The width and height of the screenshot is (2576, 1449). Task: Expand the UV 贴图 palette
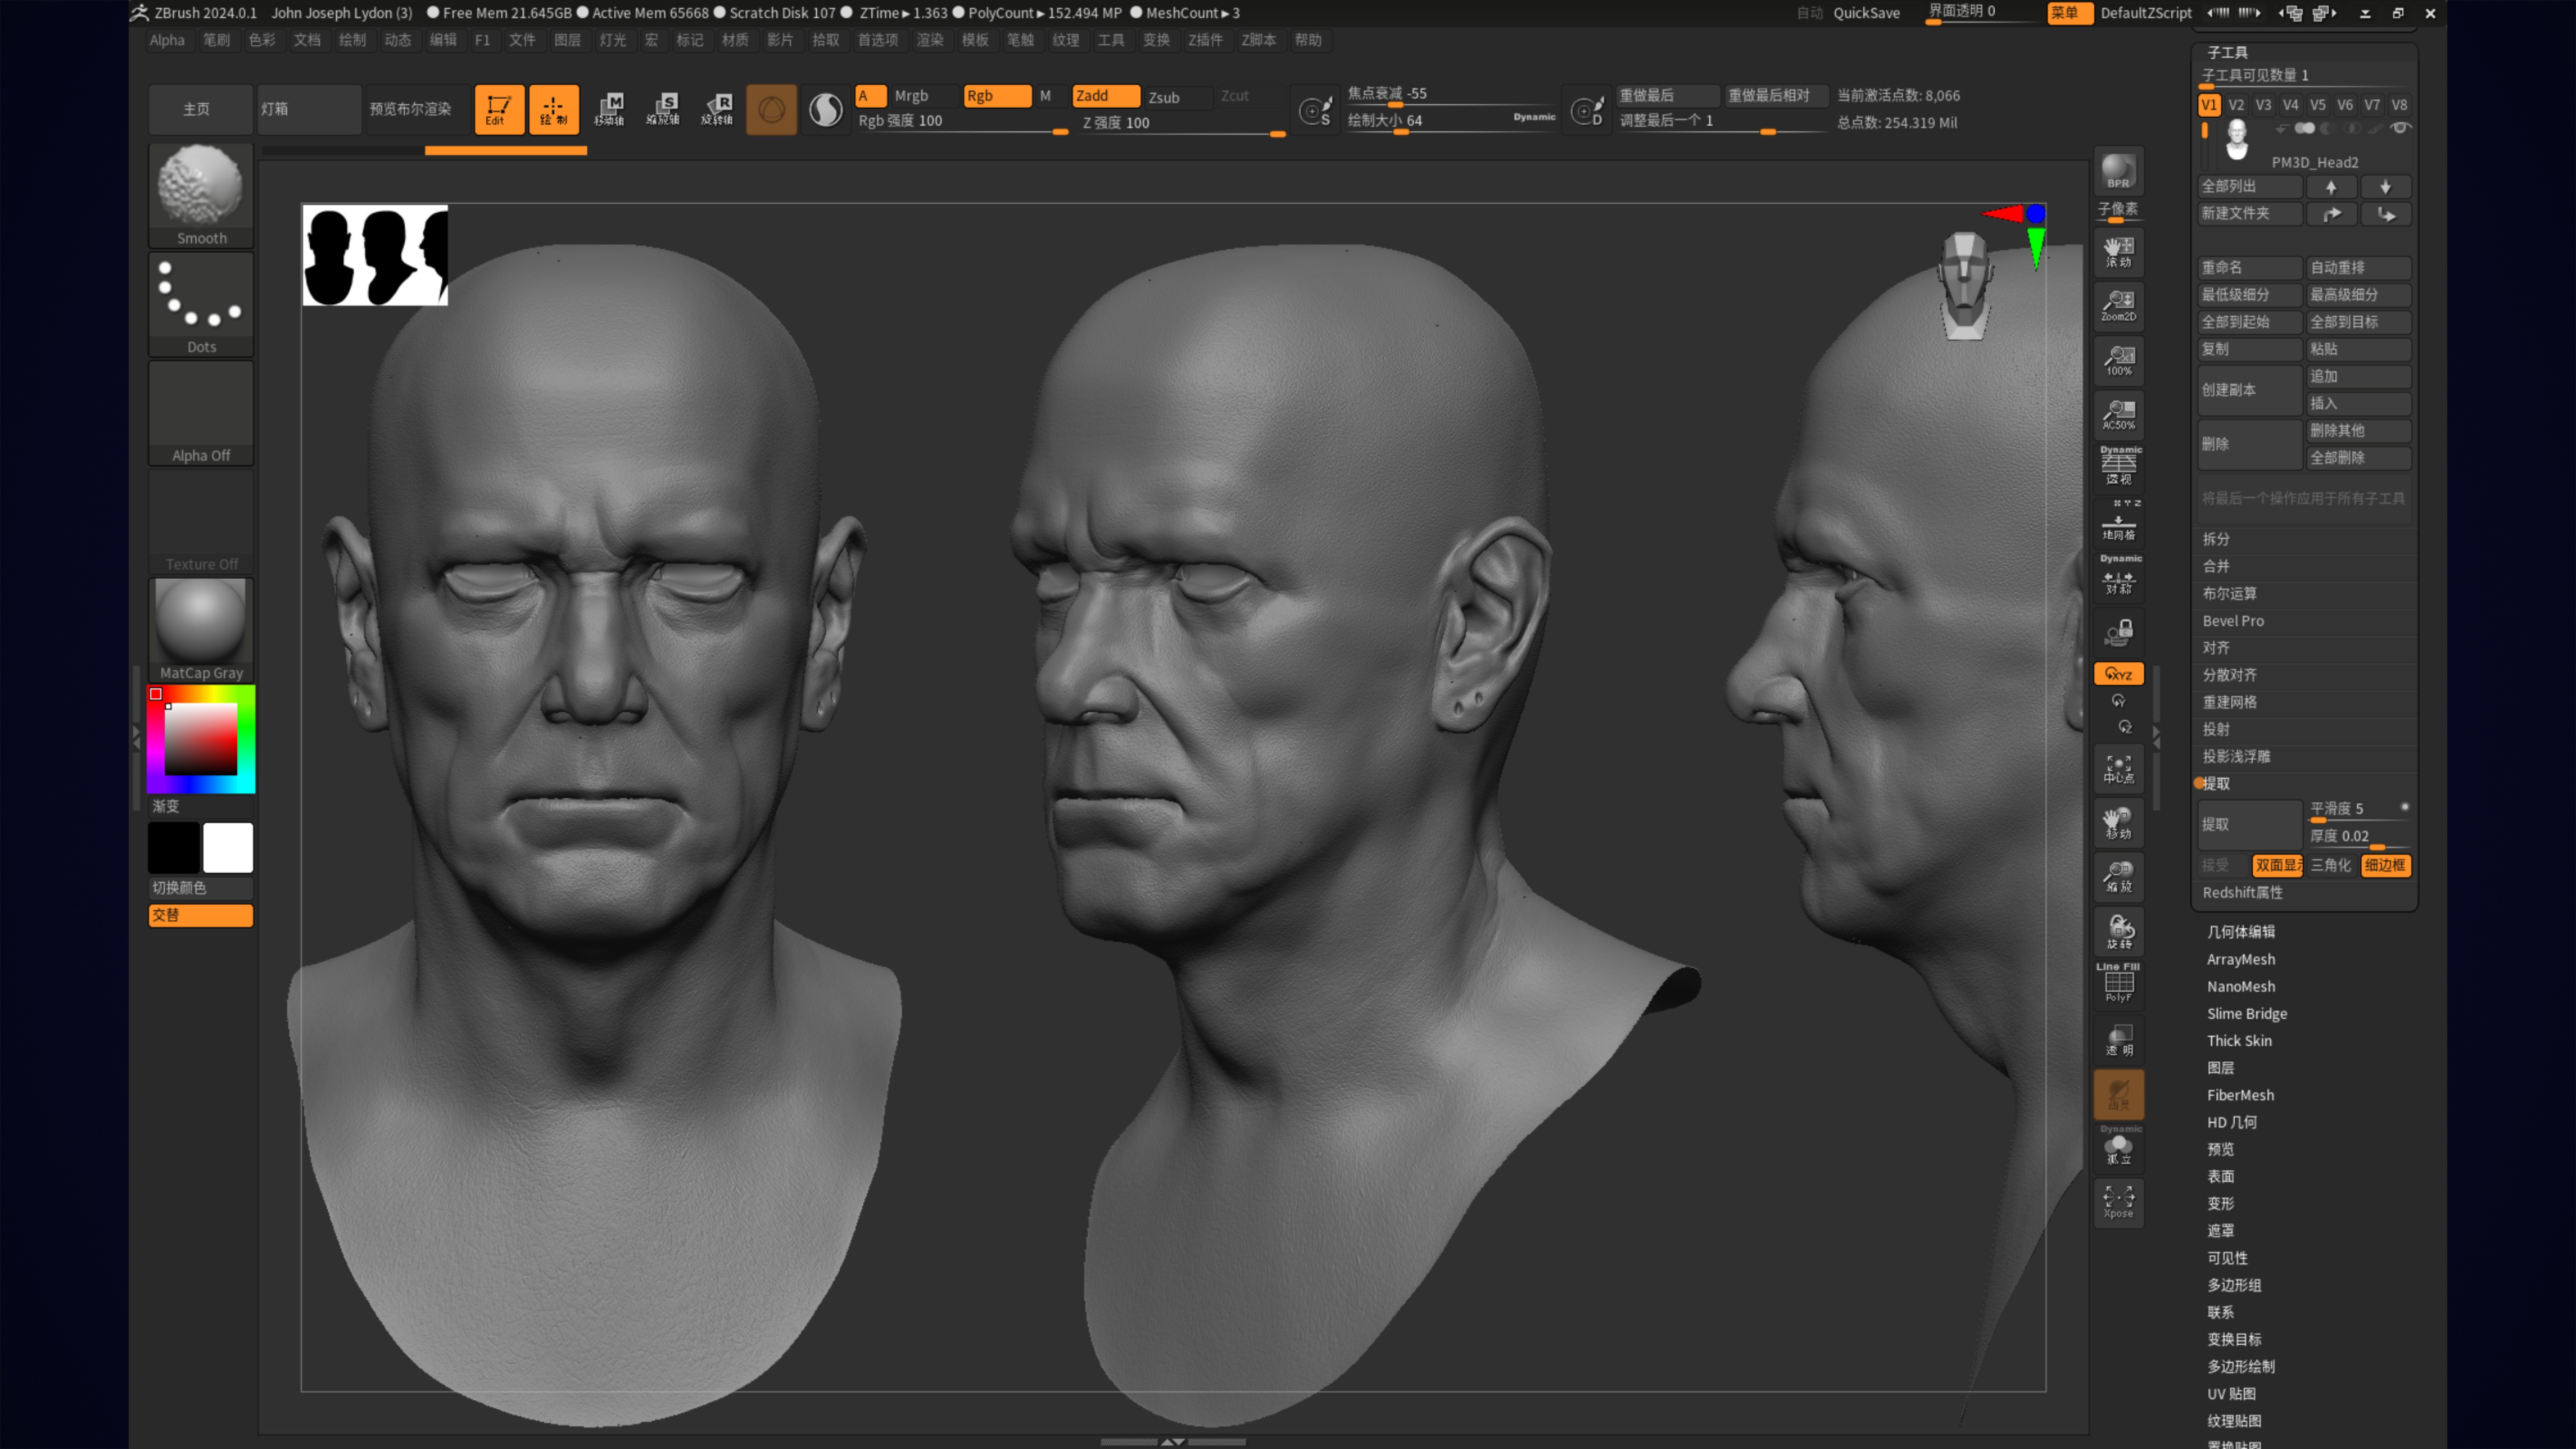[2231, 1394]
